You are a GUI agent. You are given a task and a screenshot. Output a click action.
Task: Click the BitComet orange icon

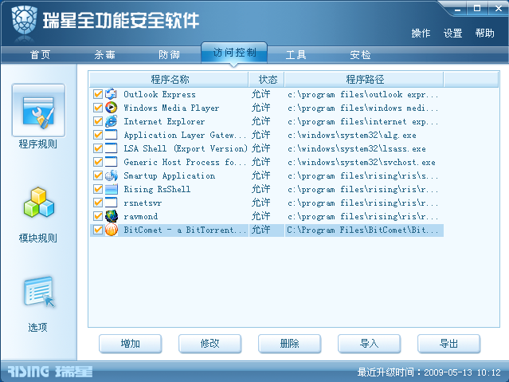pos(111,230)
